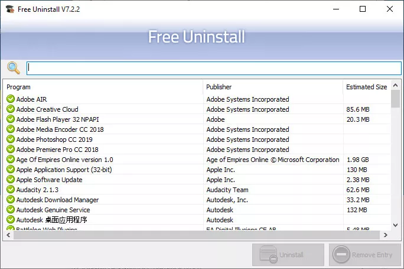Image resolution: width=404 pixels, height=269 pixels.
Task: Click the check icon for Autodesk Download Manager
Action: pyautogui.click(x=11, y=199)
